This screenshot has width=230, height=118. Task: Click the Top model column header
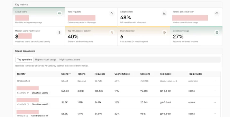[165, 74]
